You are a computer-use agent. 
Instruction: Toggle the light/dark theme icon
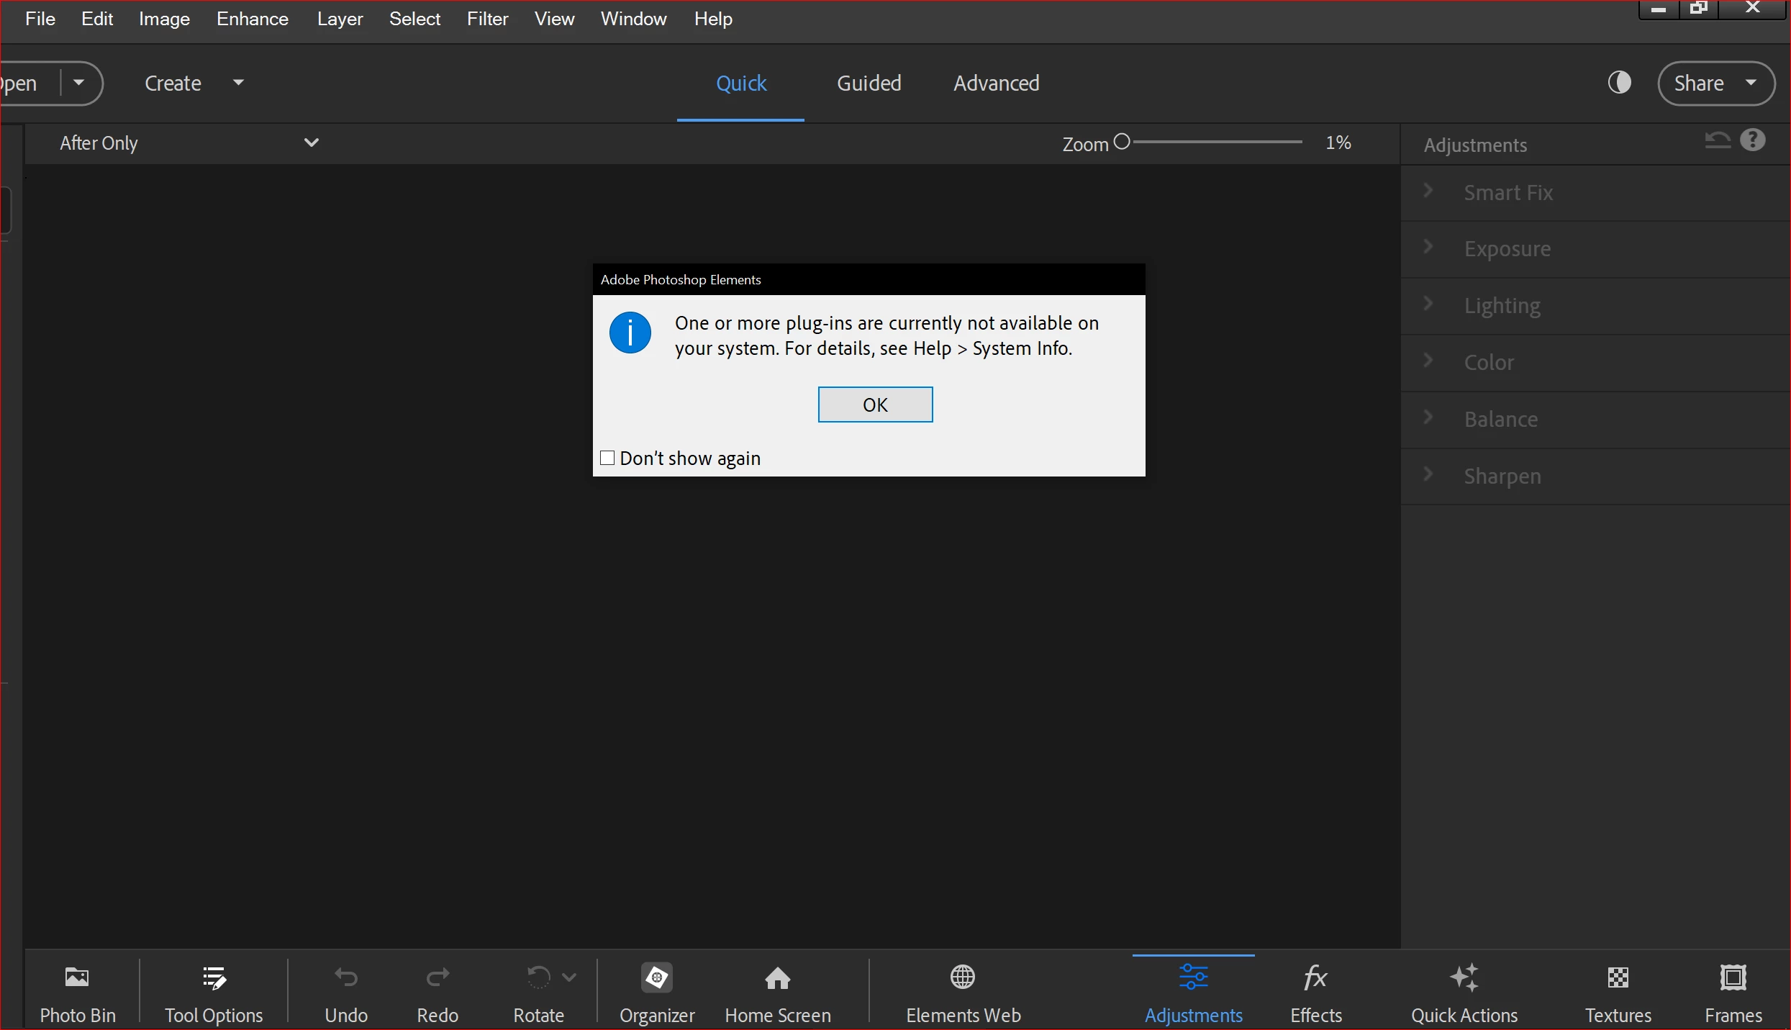click(1619, 83)
